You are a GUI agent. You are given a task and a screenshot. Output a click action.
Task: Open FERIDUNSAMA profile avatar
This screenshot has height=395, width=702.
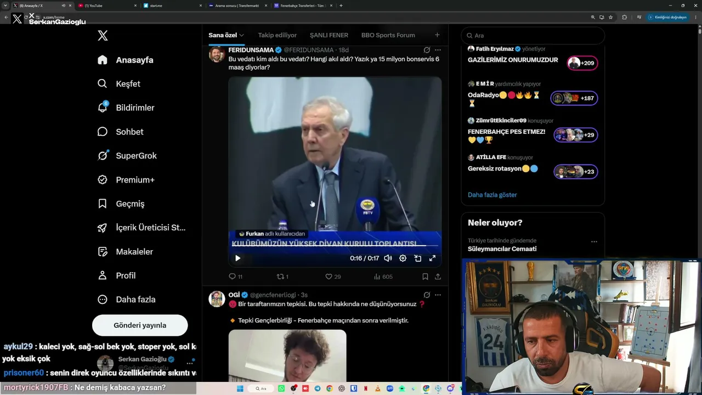point(217,54)
